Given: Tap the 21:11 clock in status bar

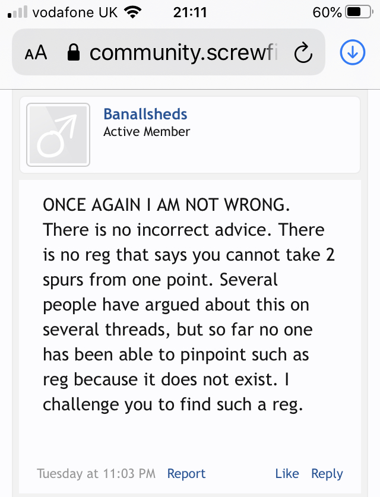Looking at the screenshot, I should coord(190,12).
